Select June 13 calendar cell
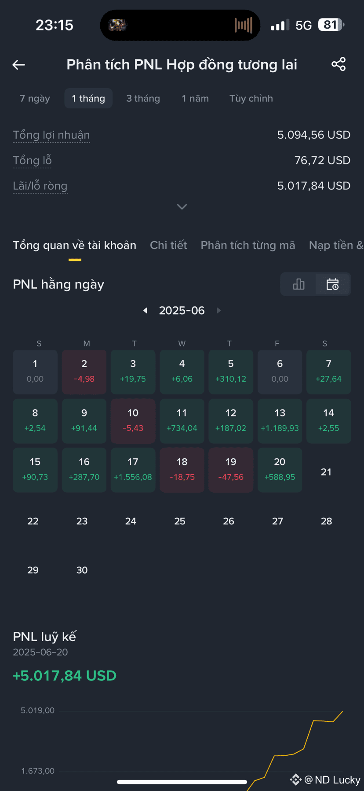The height and width of the screenshot is (791, 364). click(x=280, y=421)
